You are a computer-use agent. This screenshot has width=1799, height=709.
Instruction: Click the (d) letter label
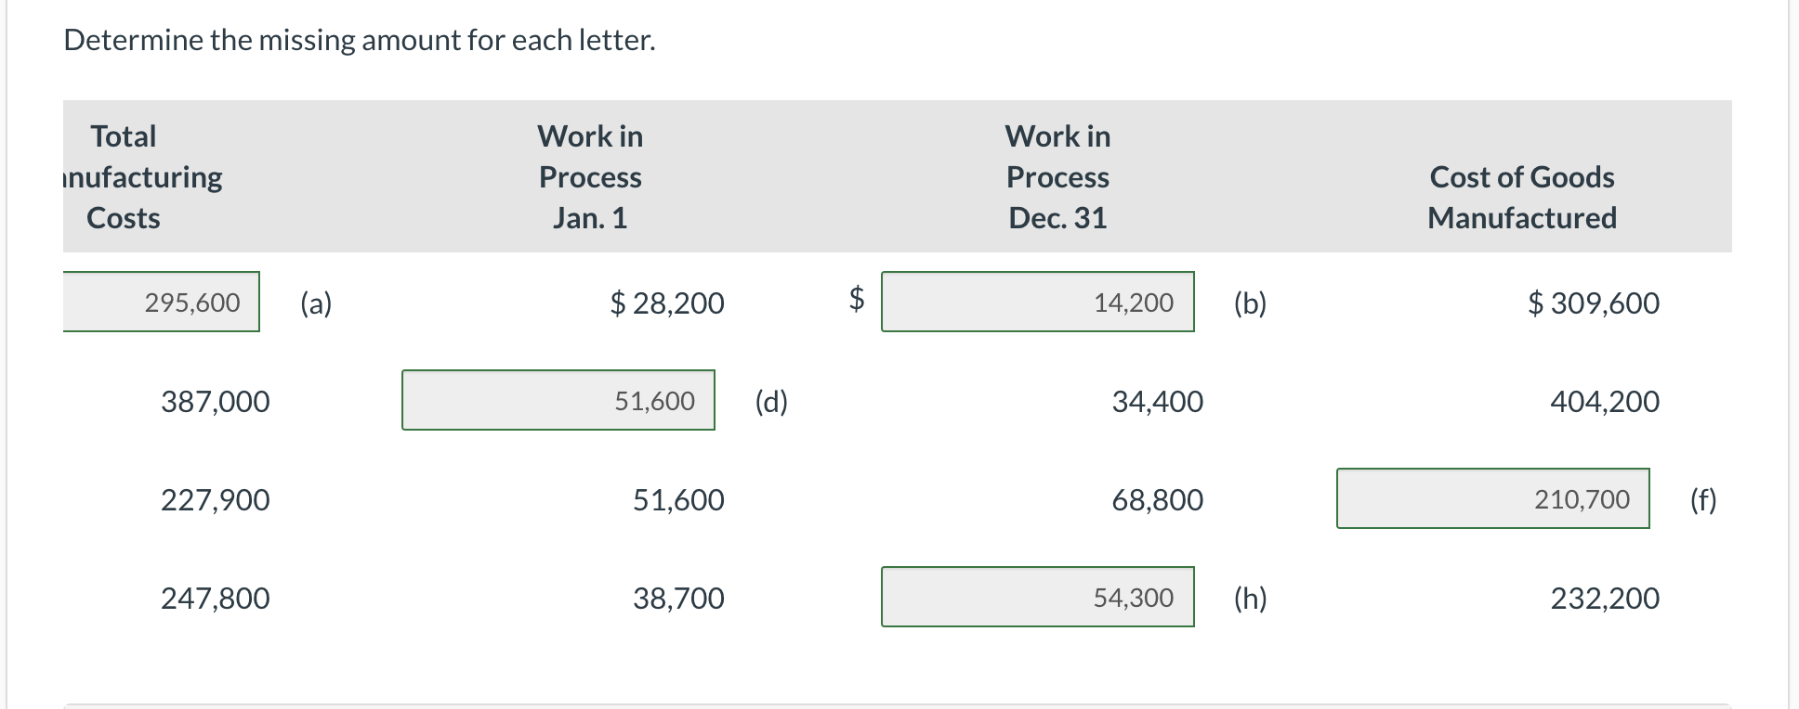pyautogui.click(x=770, y=401)
